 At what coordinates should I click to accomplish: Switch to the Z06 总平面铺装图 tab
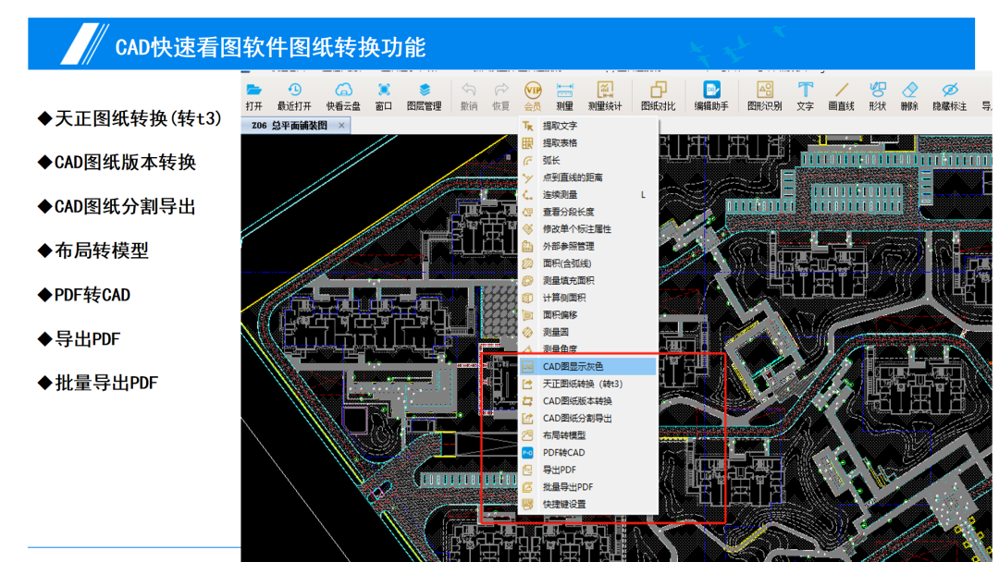(288, 124)
